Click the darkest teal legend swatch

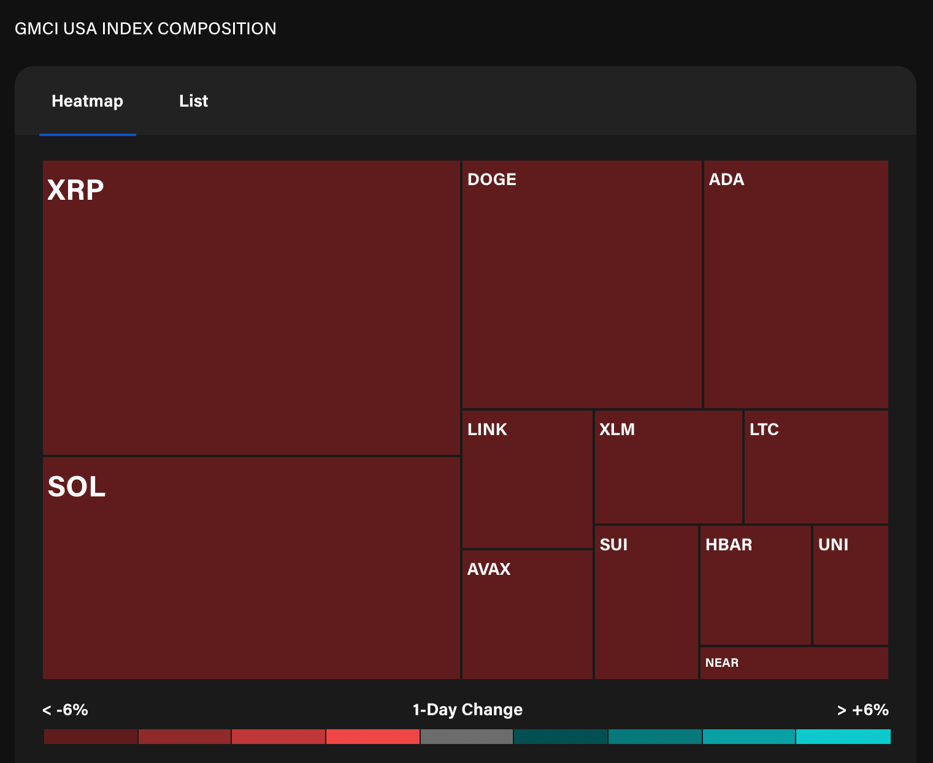click(561, 737)
